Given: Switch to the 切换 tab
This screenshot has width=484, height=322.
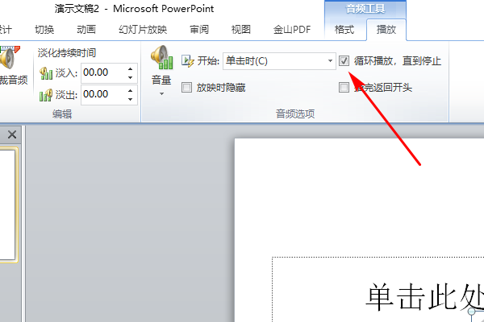Looking at the screenshot, I should [x=44, y=30].
